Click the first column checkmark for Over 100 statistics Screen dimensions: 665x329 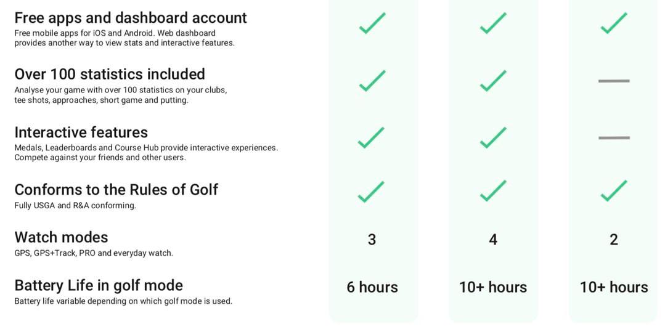(372, 81)
